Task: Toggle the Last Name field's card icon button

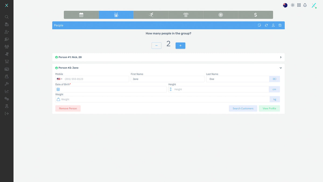Action: point(274,79)
